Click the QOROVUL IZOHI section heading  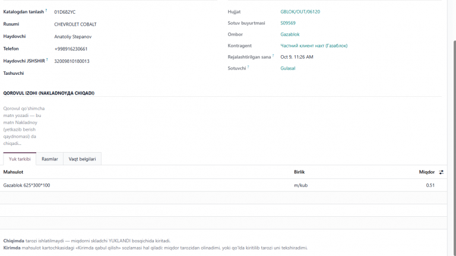click(x=49, y=93)
